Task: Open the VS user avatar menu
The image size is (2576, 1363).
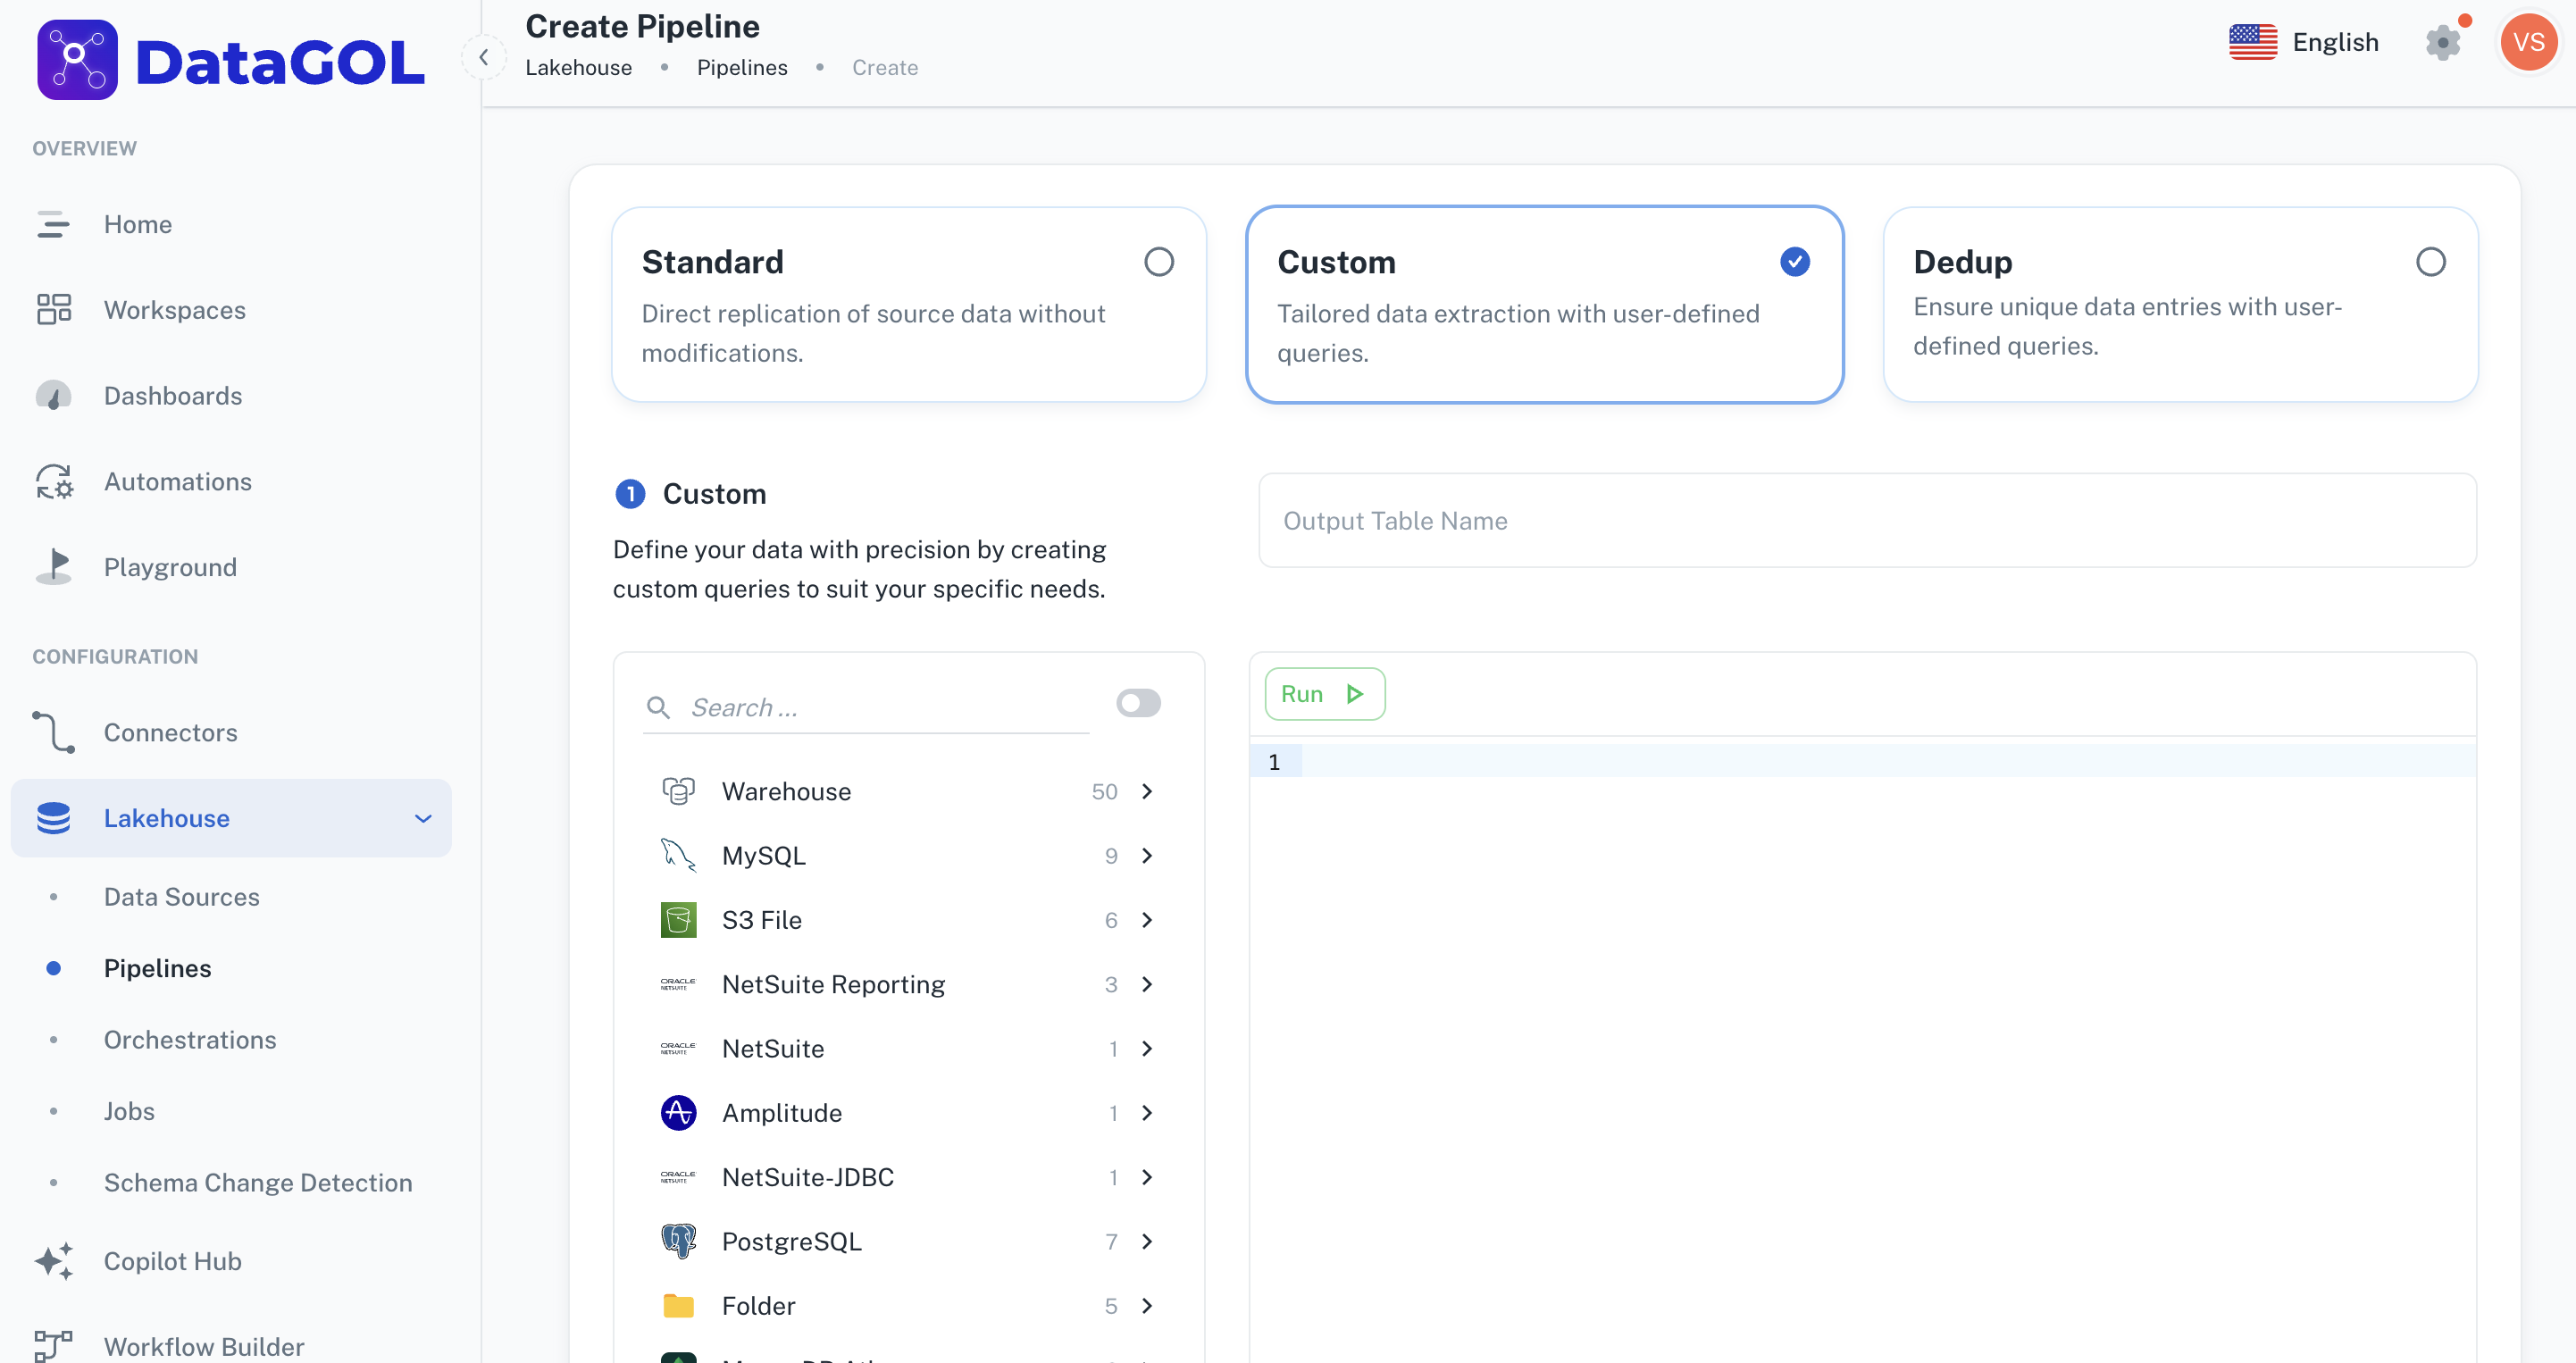Action: 2528,42
